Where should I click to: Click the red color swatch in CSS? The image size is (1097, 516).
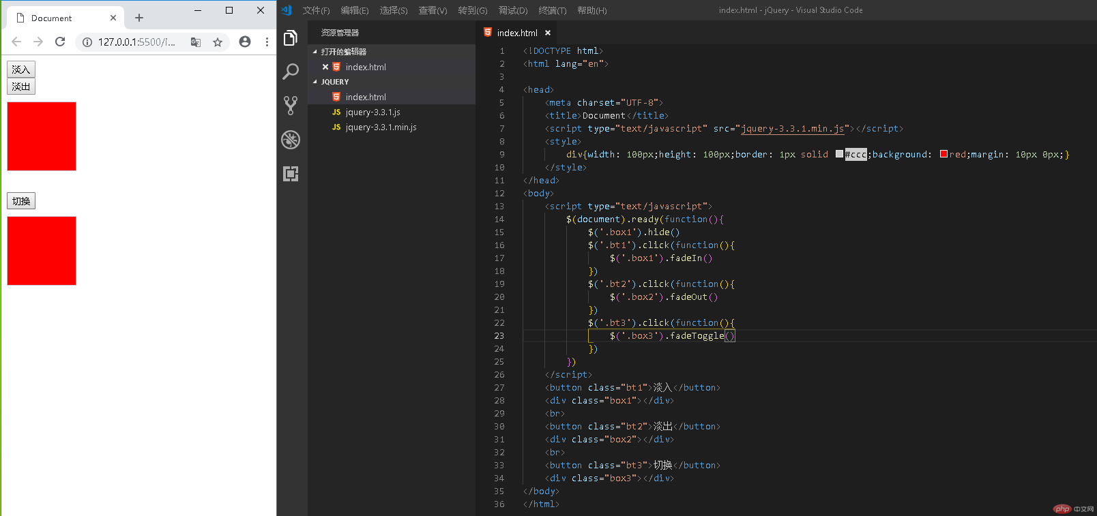tap(944, 154)
